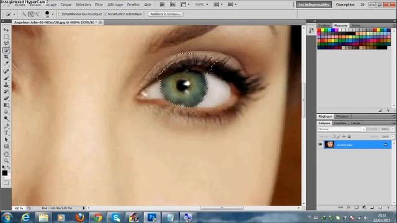Select the Dodge tool
397x223 pixels.
(6, 118)
